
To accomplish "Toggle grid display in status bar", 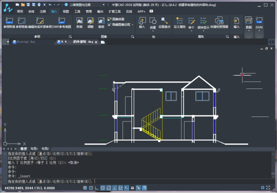I will click(x=91, y=187).
